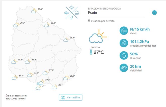Click the 29.5° station weather icon on the map

pyautogui.click(x=34, y=11)
